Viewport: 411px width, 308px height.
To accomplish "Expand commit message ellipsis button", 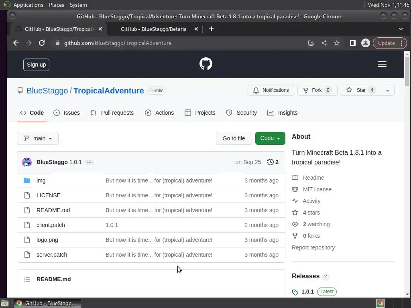I will tap(90, 162).
